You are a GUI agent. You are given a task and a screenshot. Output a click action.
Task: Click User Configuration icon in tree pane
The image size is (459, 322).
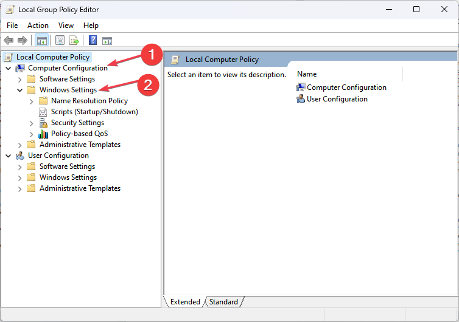point(20,156)
